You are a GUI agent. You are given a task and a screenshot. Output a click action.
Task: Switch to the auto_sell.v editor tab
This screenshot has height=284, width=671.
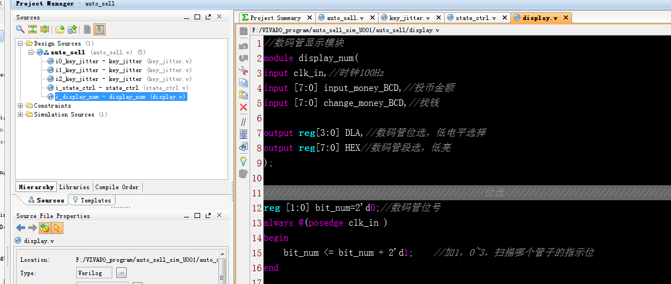(345, 18)
